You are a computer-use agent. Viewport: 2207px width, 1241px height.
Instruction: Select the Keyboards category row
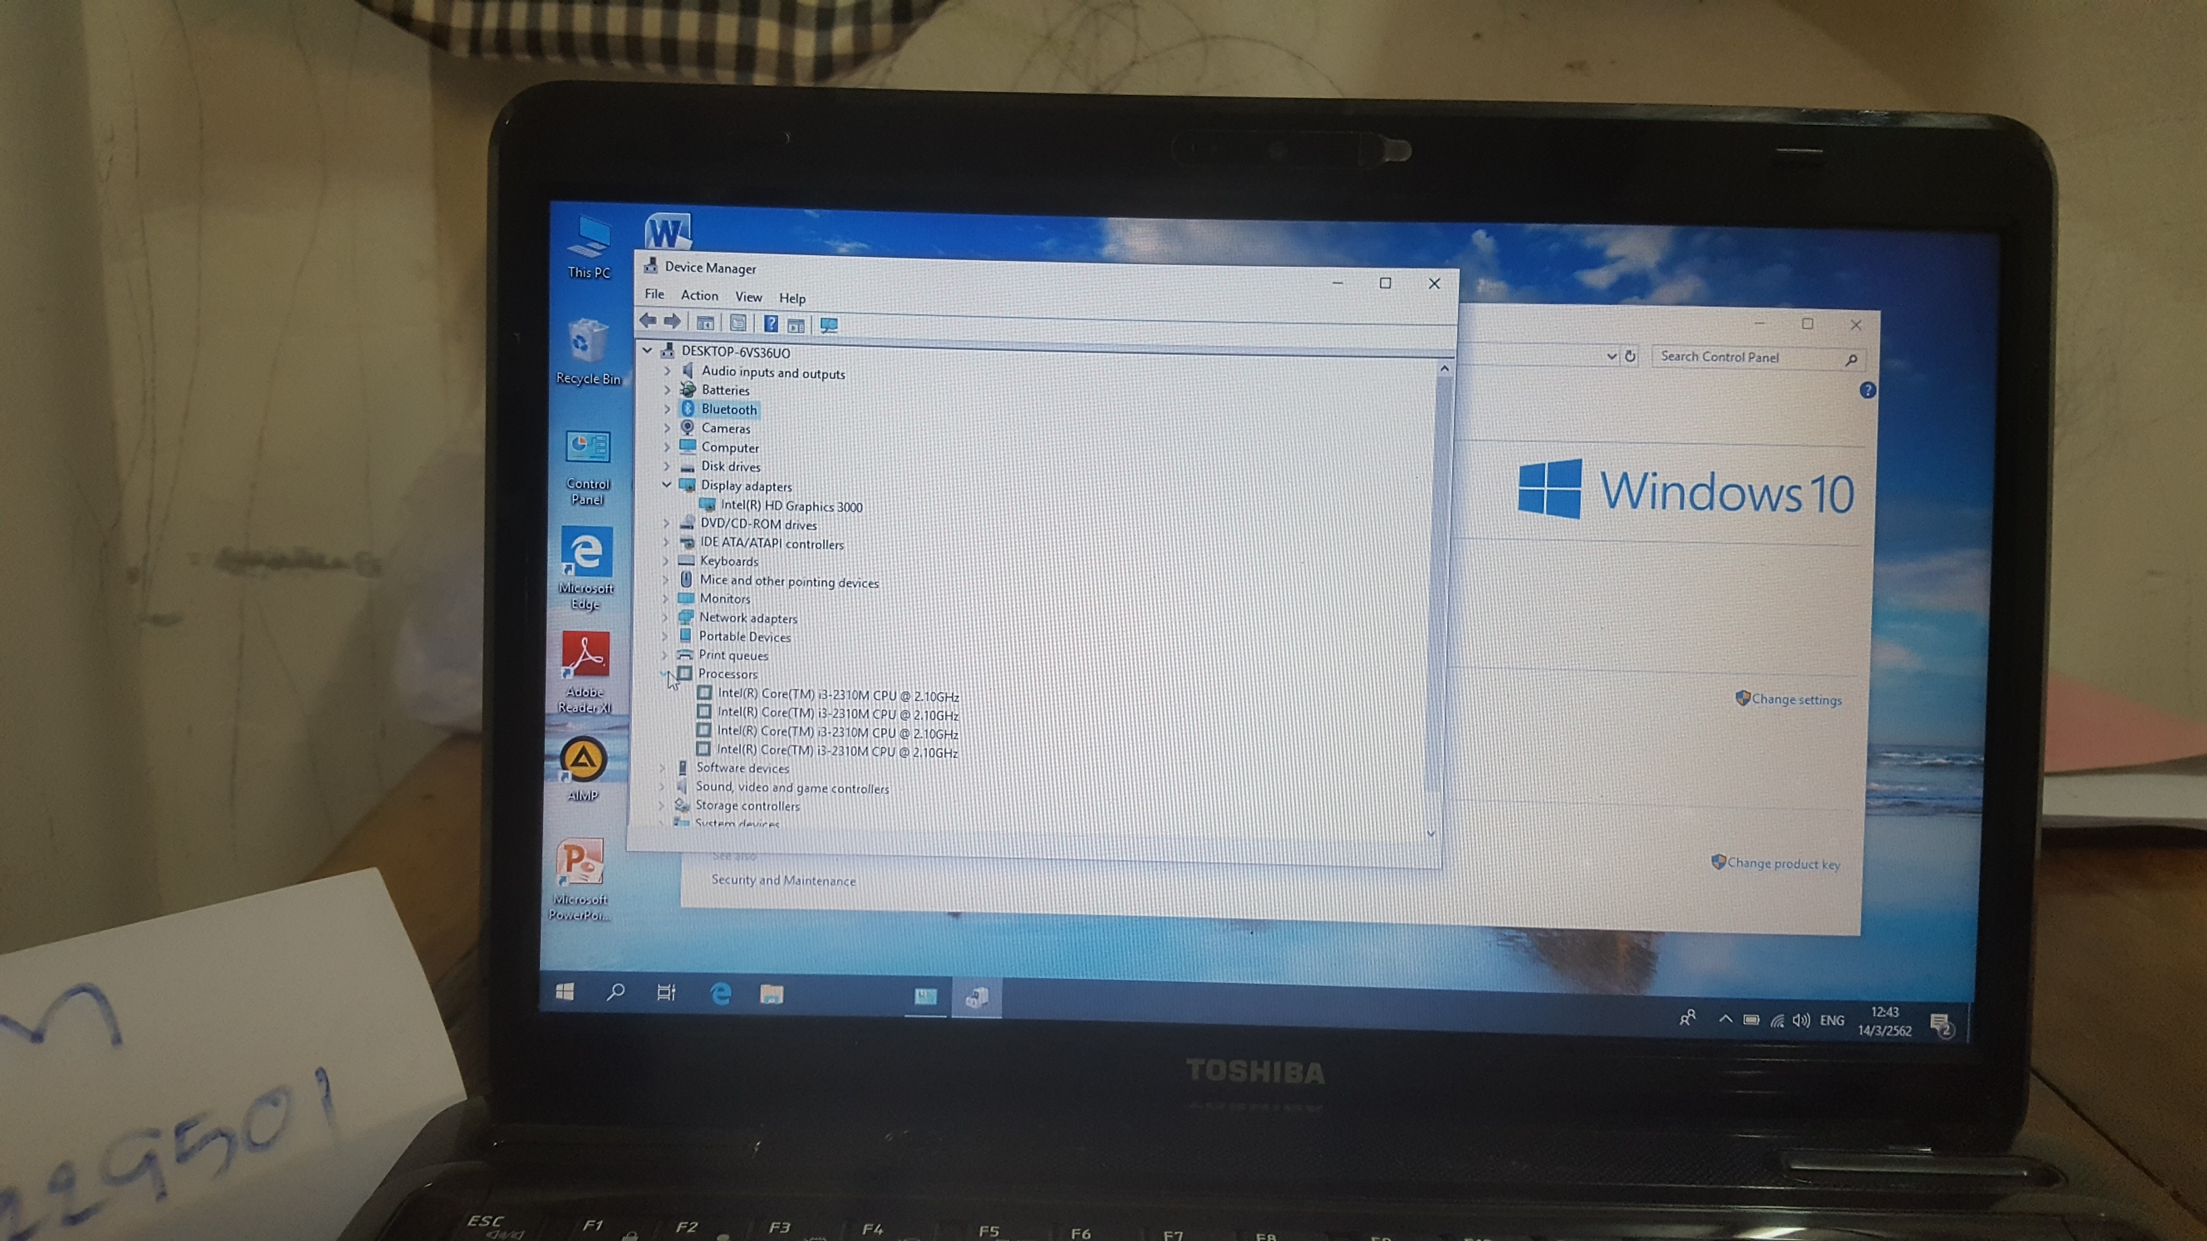[x=718, y=561]
